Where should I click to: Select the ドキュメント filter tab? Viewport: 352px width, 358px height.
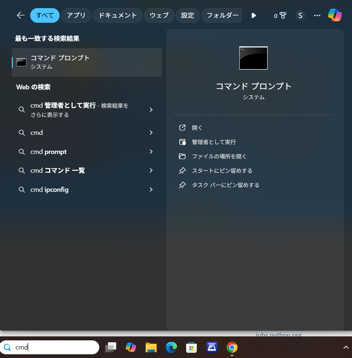(x=118, y=15)
